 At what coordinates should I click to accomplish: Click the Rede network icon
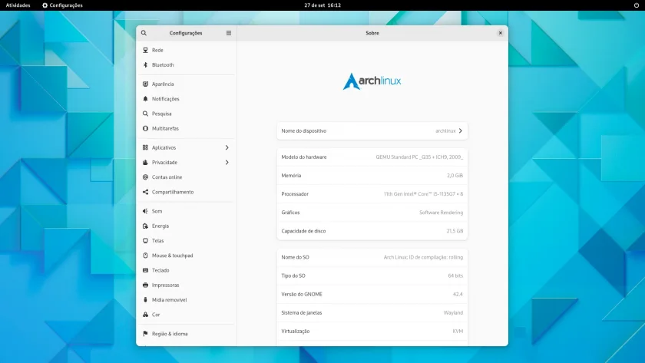[x=145, y=50]
